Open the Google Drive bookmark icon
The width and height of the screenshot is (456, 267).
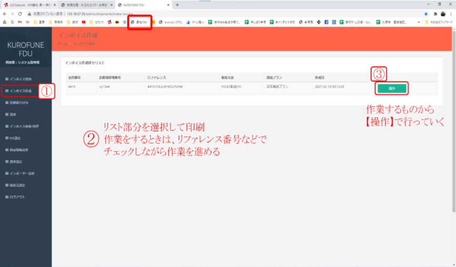(x=5, y=22)
